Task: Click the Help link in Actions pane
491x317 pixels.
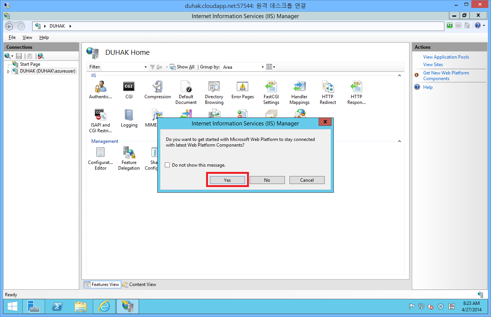Action: (x=428, y=87)
